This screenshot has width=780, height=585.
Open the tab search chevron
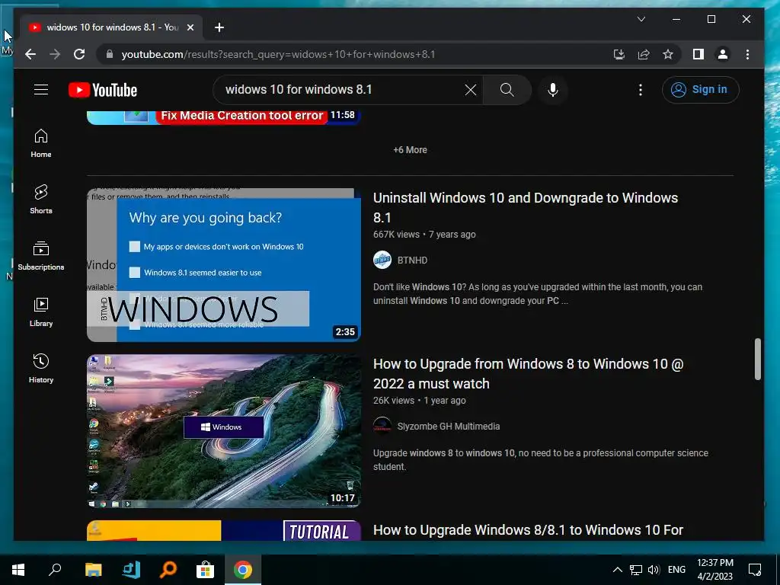pyautogui.click(x=641, y=19)
